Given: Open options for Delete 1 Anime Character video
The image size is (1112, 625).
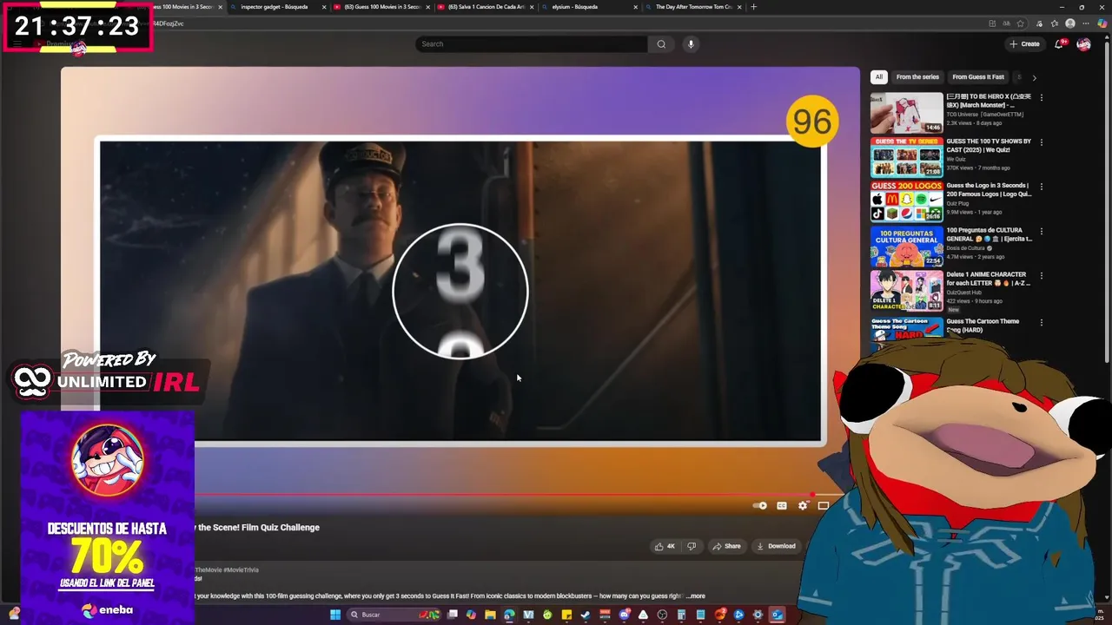Looking at the screenshot, I should [1042, 276].
